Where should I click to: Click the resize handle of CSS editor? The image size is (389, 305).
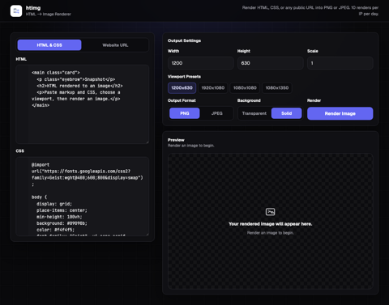[147, 234]
